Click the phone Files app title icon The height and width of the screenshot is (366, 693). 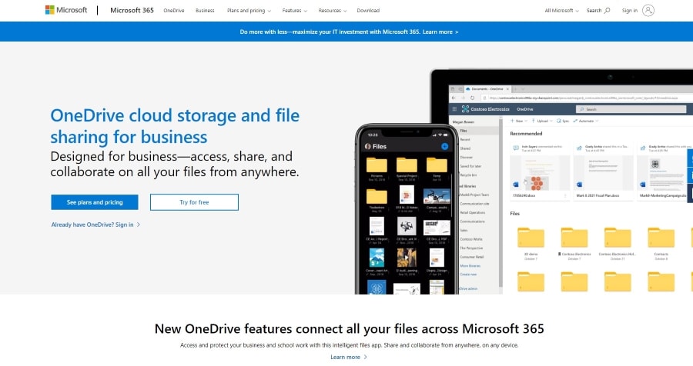tap(368, 146)
